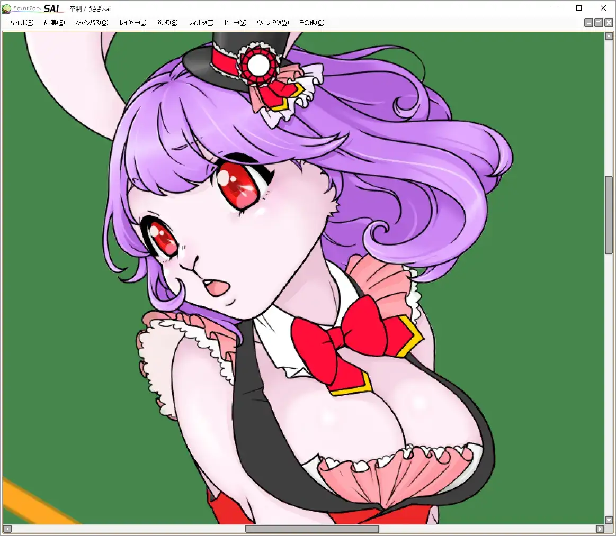Screen dimensions: 616x536
Task: Restore the inner canvas document window
Action: (599, 23)
